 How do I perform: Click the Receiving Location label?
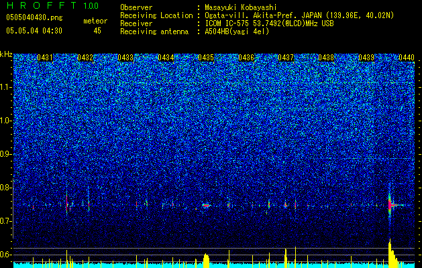[x=156, y=15]
